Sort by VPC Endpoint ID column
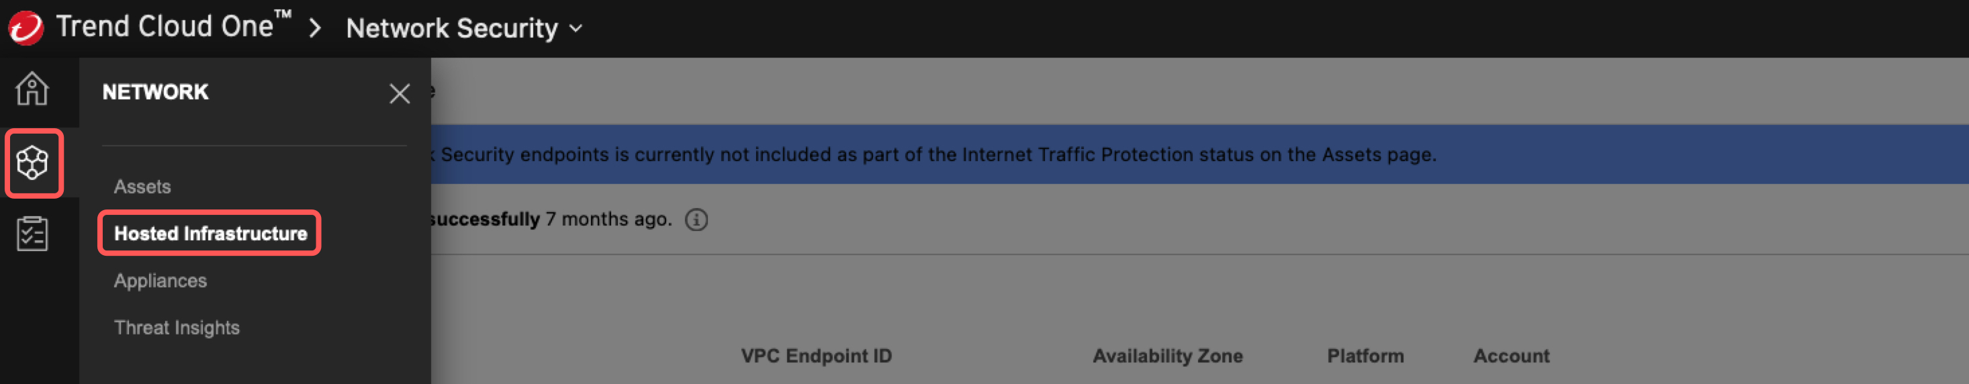1969x384 pixels. point(817,356)
